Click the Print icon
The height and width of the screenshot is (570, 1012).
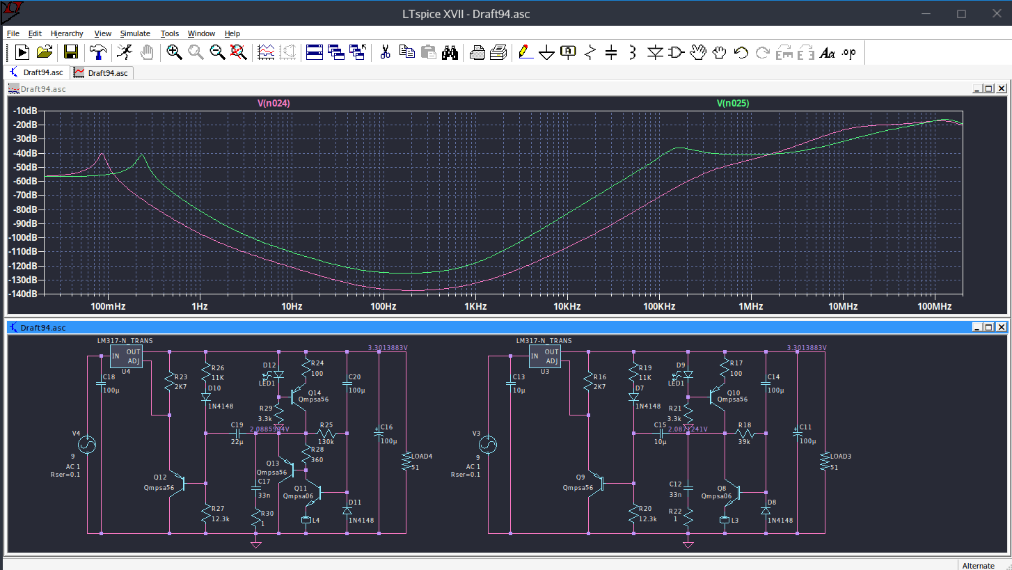point(477,52)
